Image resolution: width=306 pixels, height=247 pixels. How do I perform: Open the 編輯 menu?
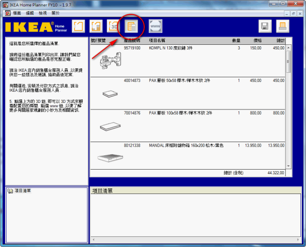click(x=31, y=12)
